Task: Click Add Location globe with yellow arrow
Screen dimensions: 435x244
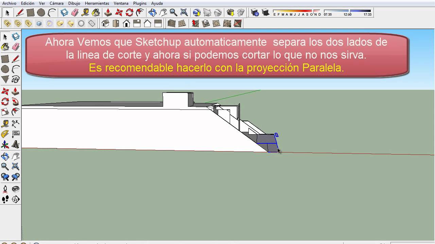Action: (x=197, y=13)
